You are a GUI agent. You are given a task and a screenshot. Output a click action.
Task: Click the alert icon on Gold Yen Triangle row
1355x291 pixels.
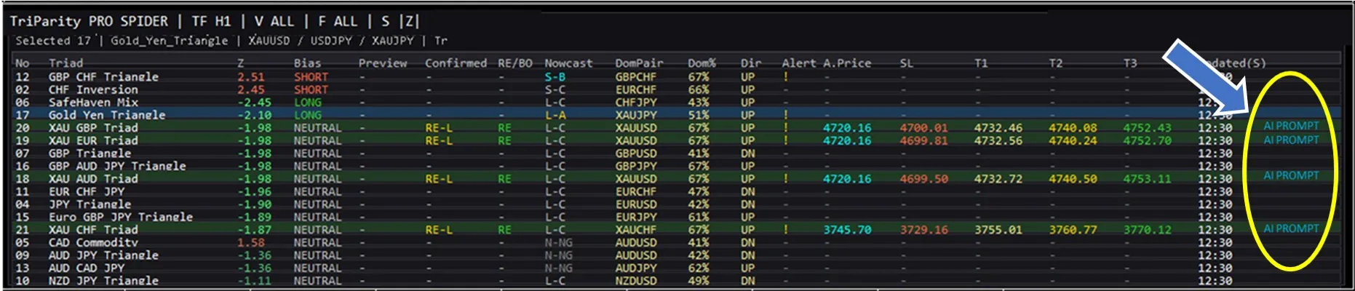(x=786, y=115)
